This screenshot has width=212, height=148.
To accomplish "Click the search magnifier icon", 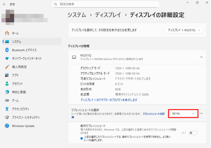I will point(56,4).
